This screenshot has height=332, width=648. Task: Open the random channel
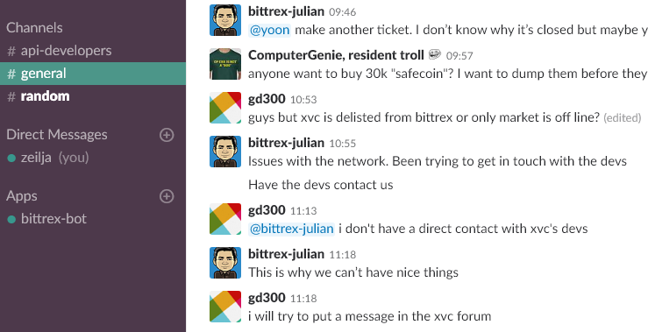(93, 96)
